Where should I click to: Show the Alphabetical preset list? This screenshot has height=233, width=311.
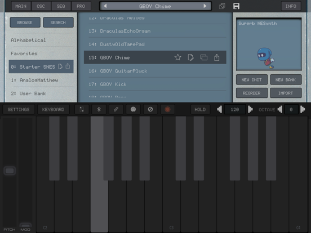tap(41, 40)
